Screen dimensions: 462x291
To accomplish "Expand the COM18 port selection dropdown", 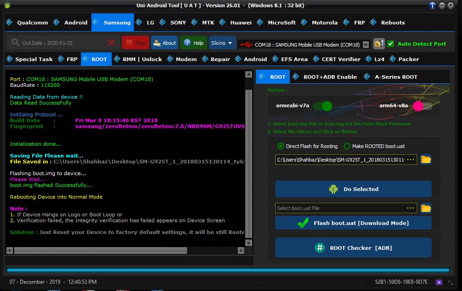I will click(x=365, y=44).
